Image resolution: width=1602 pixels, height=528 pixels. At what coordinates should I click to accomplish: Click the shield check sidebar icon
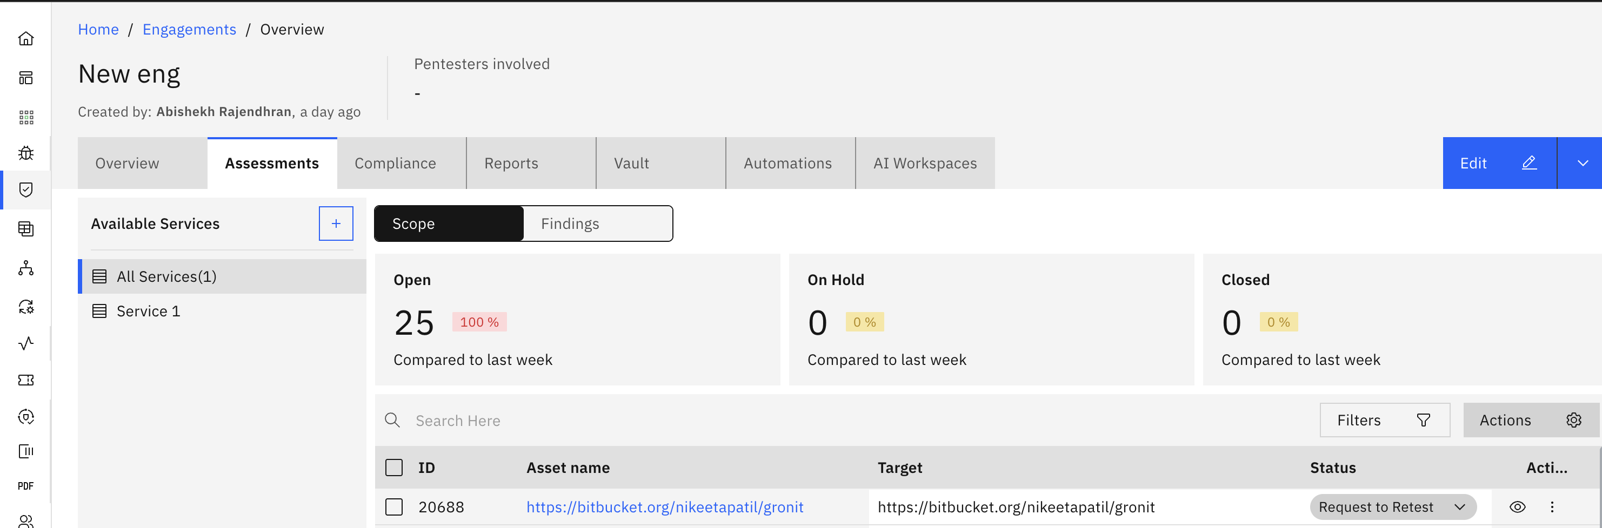(x=25, y=189)
